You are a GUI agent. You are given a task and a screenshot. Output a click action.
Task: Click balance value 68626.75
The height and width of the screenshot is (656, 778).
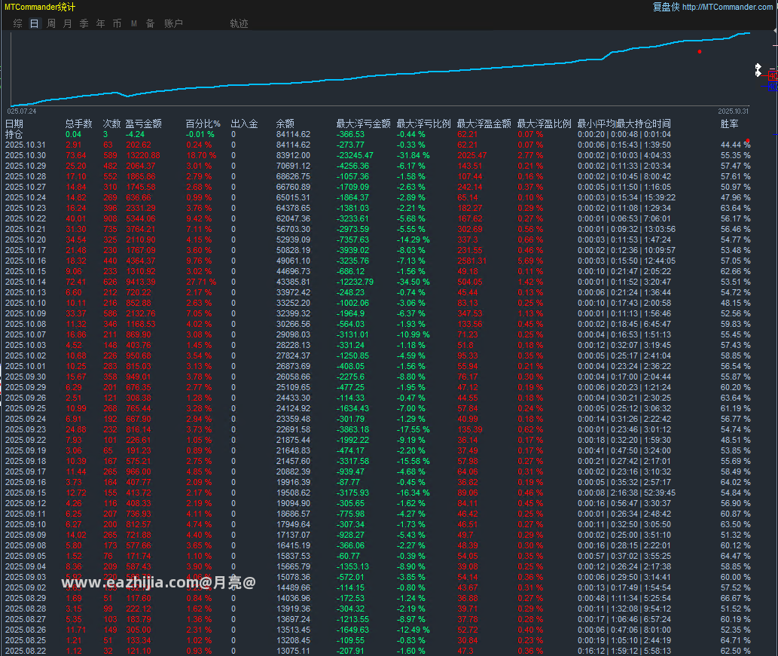pos(293,177)
